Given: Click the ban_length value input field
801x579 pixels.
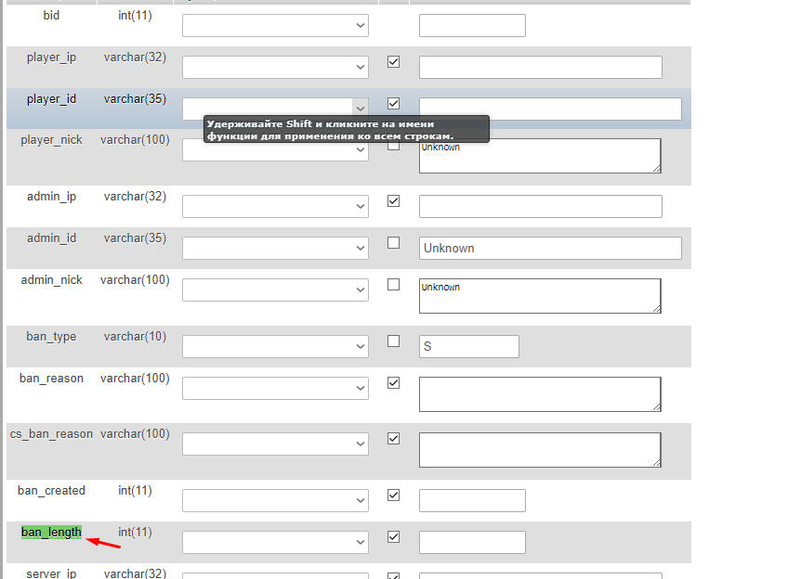Looking at the screenshot, I should tap(472, 542).
